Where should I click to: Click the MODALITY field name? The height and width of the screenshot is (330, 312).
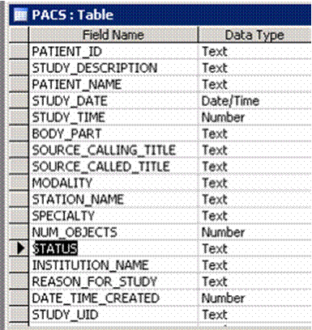pyautogui.click(x=62, y=183)
